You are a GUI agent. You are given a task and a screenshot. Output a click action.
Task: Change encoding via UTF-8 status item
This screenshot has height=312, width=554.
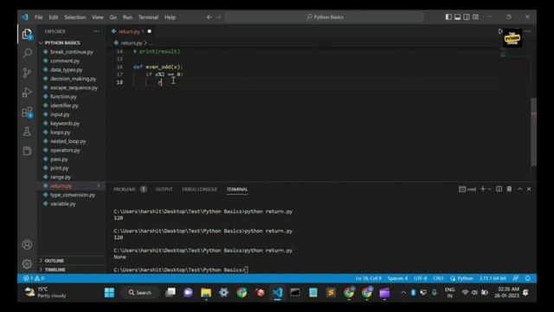tap(421, 278)
